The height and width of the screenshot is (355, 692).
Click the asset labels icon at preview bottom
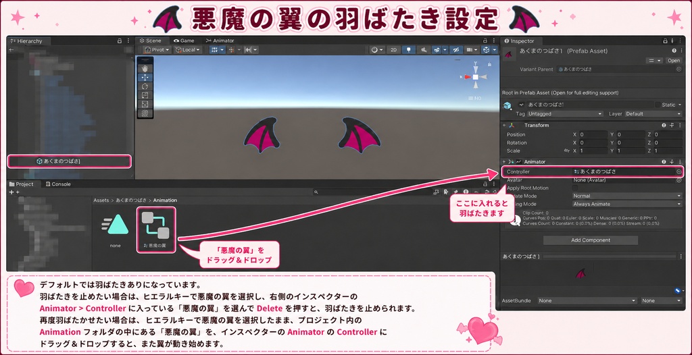pyautogui.click(x=677, y=291)
